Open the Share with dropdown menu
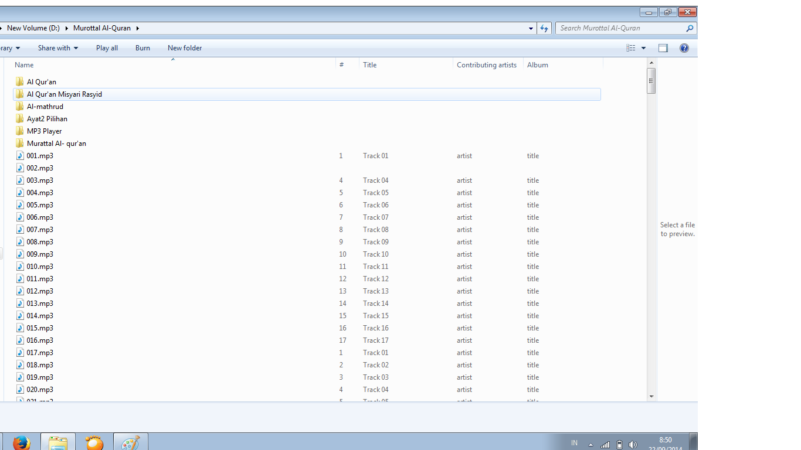Image resolution: width=801 pixels, height=450 pixels. [x=57, y=48]
